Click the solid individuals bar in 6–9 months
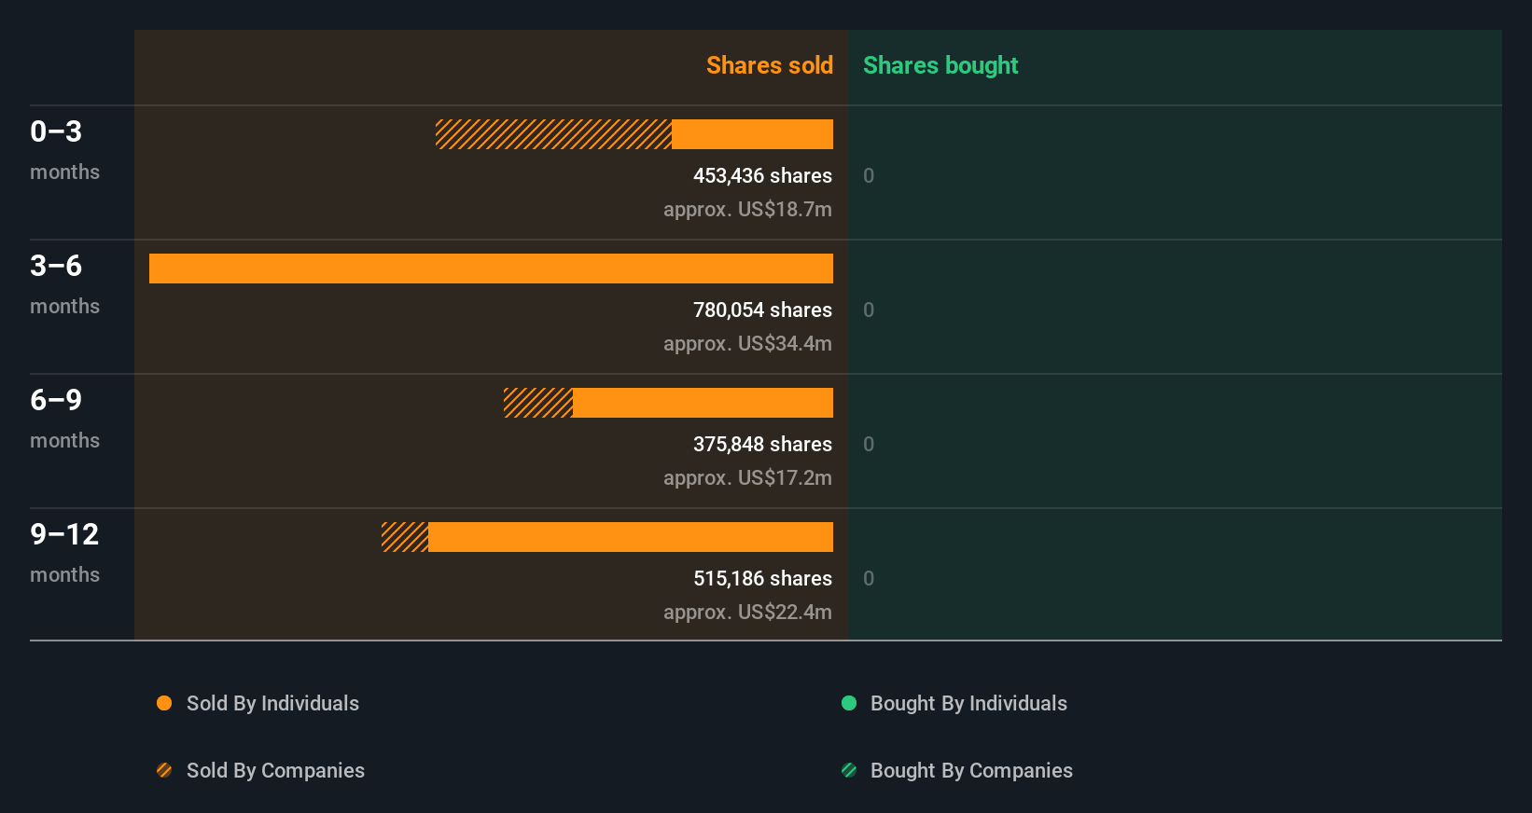 [703, 403]
